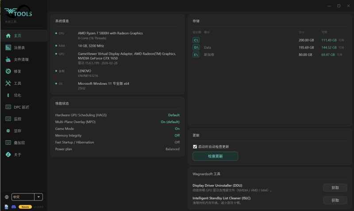Screen dimensions: 354x211
Task: Go to the DPC 延迟 page
Action: point(23,107)
